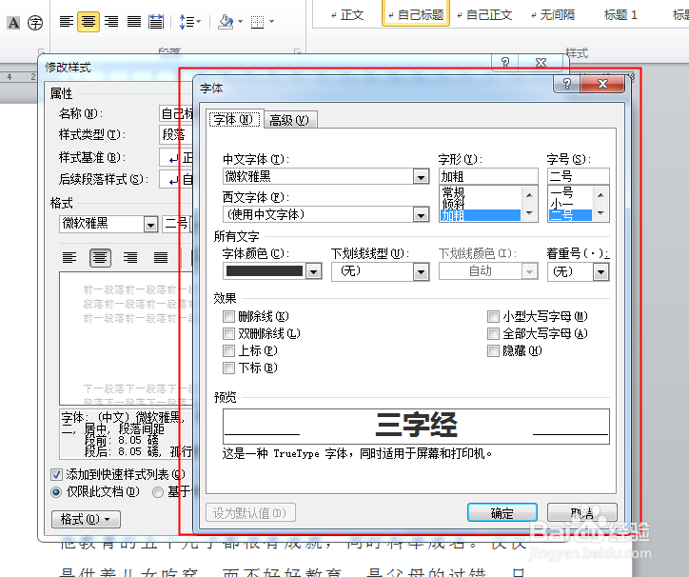Enable 下标 subscript checkbox
The width and height of the screenshot is (689, 577).
pyautogui.click(x=228, y=368)
